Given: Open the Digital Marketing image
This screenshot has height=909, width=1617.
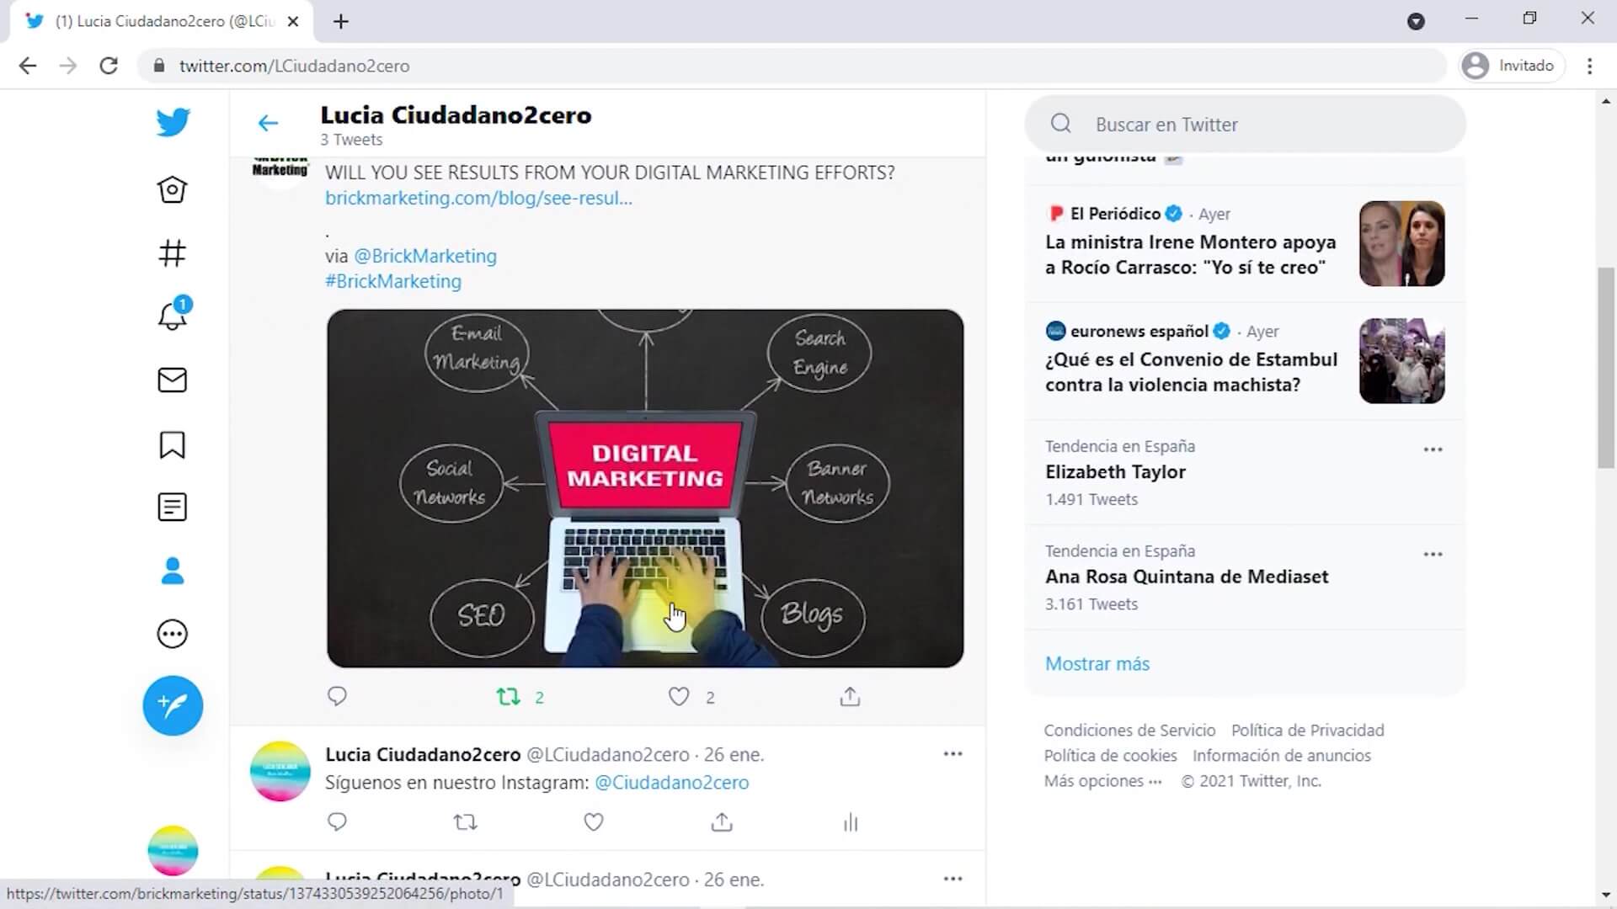Looking at the screenshot, I should click(645, 488).
